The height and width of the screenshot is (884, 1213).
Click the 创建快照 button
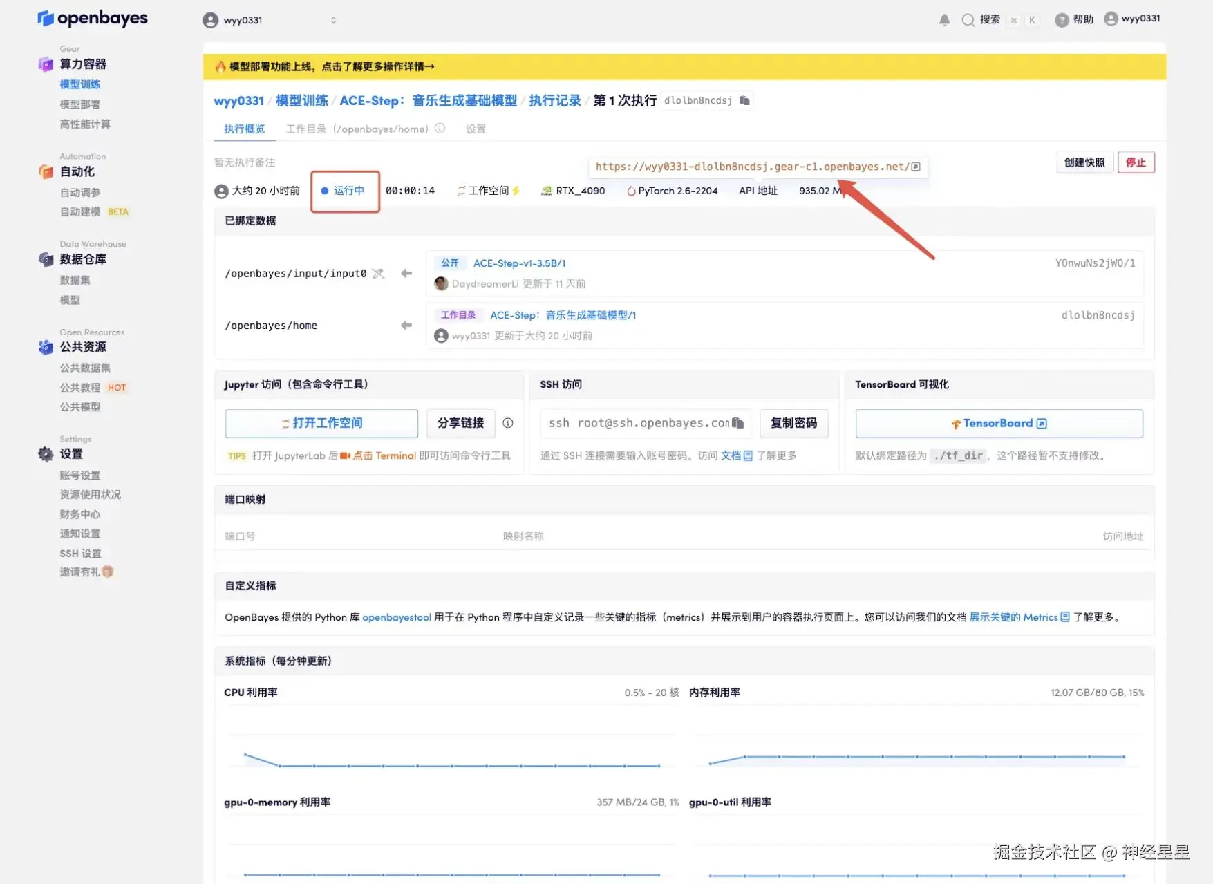click(1084, 162)
